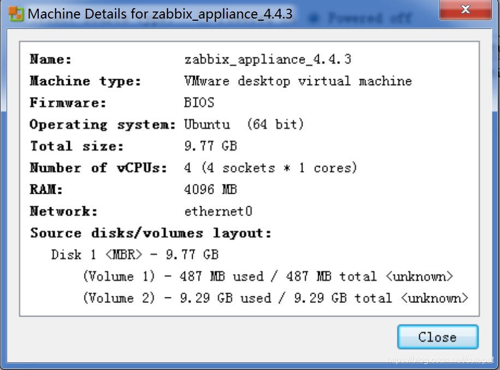
Task: Select the 'Disk 1 <MBR> - 9.77 GB' line
Action: (x=135, y=255)
